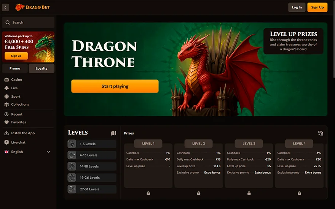Expand the English language dropdown chevron
The height and width of the screenshot is (209, 335).
(x=48, y=152)
